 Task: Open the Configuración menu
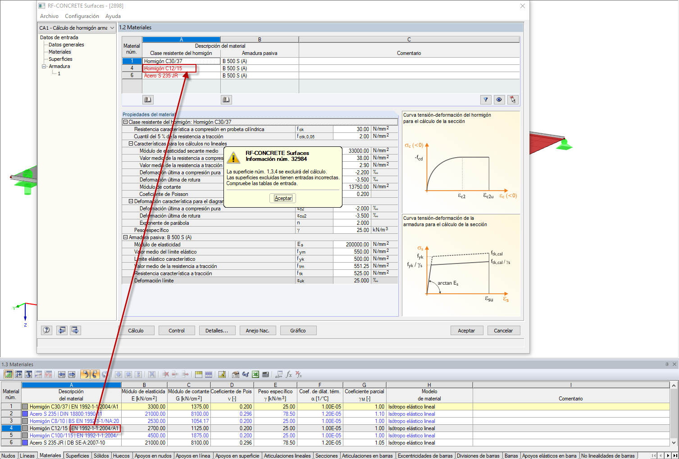82,16
